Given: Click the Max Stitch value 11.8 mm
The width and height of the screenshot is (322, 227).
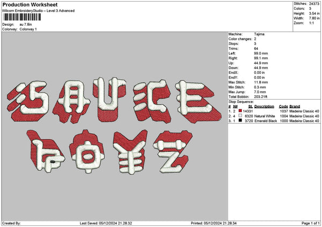Looking at the screenshot, I should (261, 82).
